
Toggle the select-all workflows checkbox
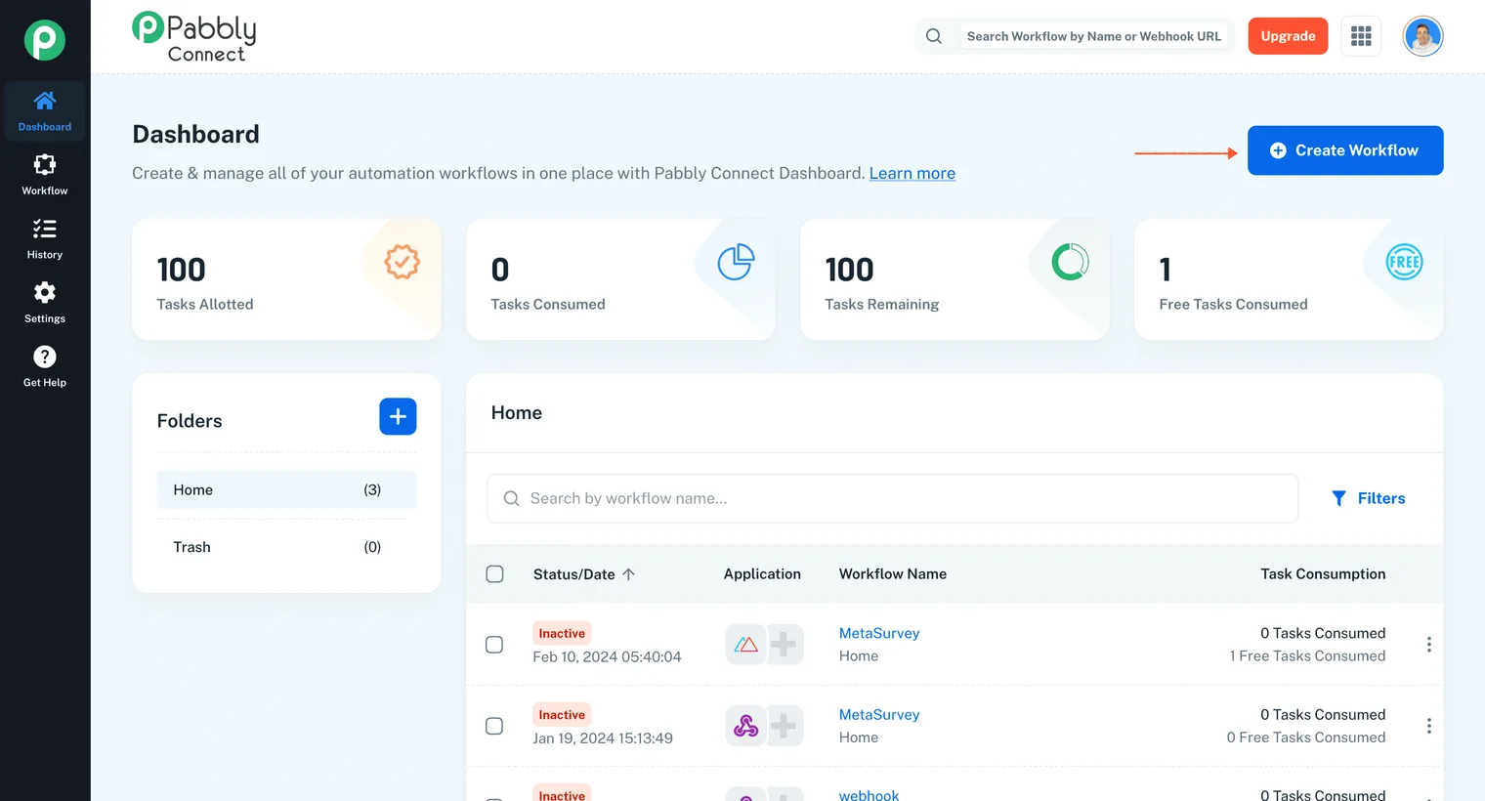(x=495, y=574)
